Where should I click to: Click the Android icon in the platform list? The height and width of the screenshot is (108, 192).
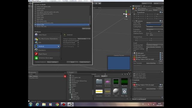pyautogui.click(x=36, y=46)
